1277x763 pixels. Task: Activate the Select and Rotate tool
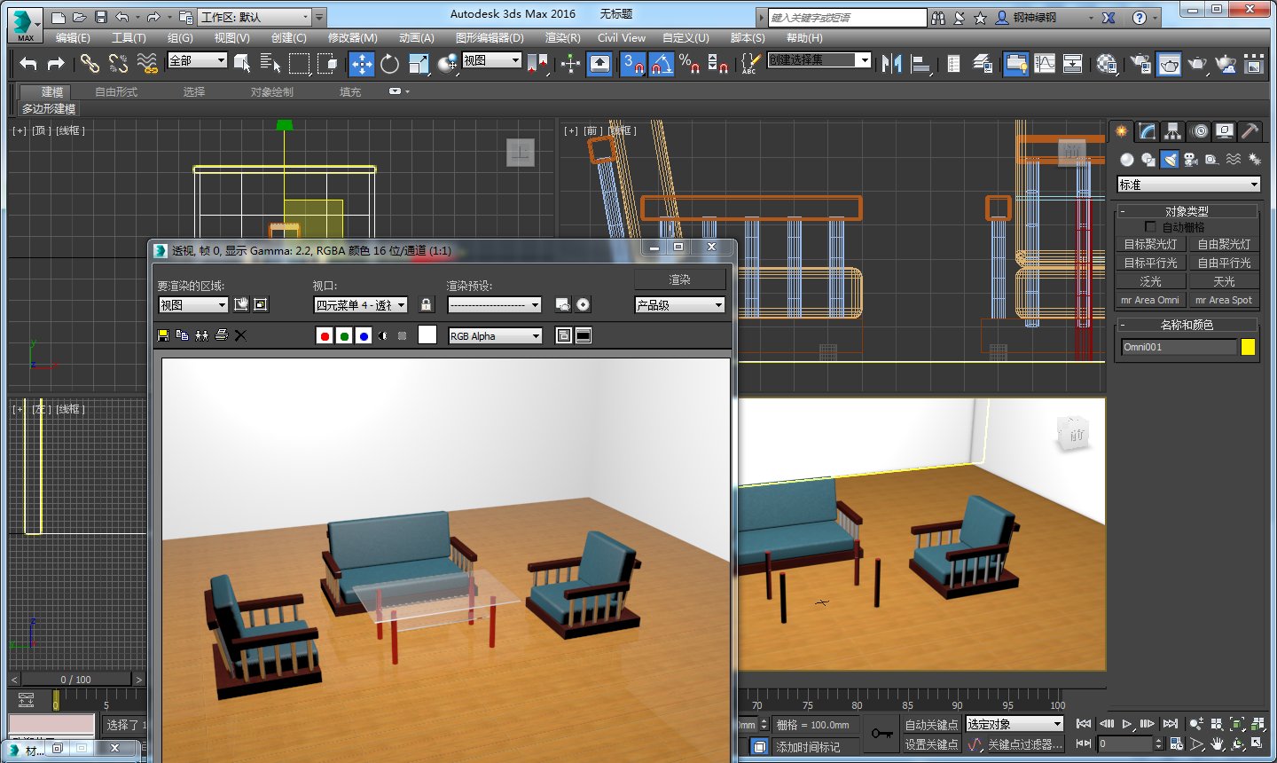pos(388,63)
